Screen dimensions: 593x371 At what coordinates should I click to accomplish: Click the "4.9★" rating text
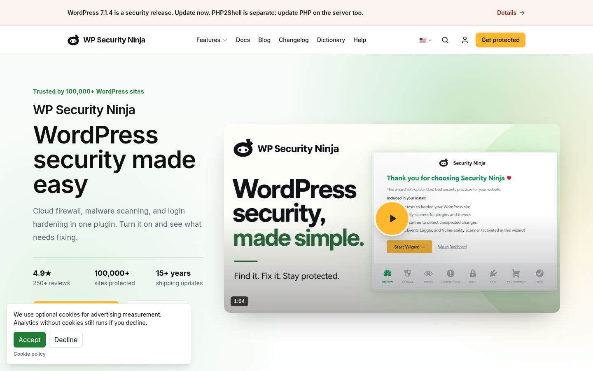pyautogui.click(x=42, y=273)
